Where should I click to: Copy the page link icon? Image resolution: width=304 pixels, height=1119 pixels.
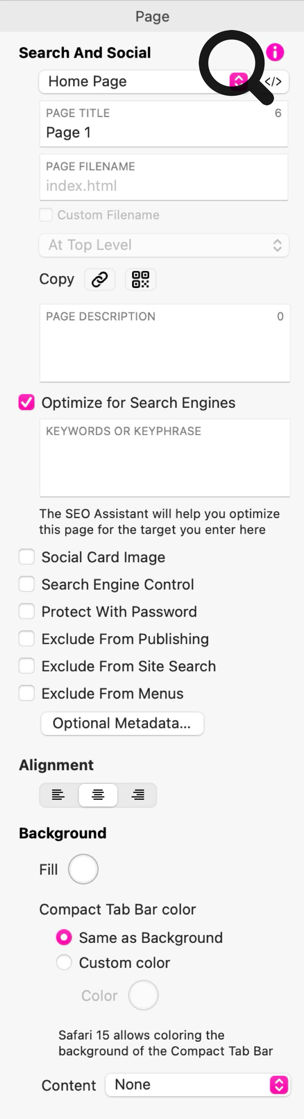[100, 279]
